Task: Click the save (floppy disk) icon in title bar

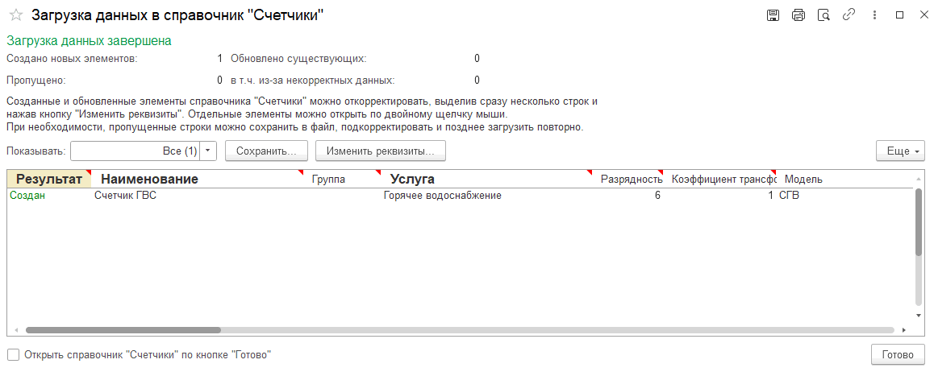Action: (x=773, y=15)
